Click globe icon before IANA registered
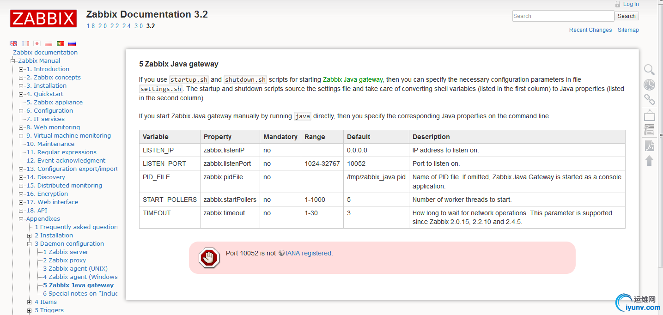The image size is (663, 315). (x=281, y=253)
